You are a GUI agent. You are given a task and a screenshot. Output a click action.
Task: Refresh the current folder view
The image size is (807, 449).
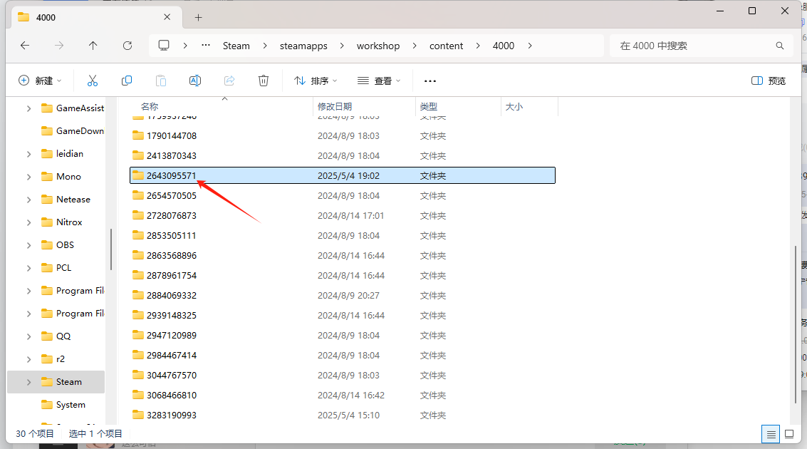click(x=127, y=46)
